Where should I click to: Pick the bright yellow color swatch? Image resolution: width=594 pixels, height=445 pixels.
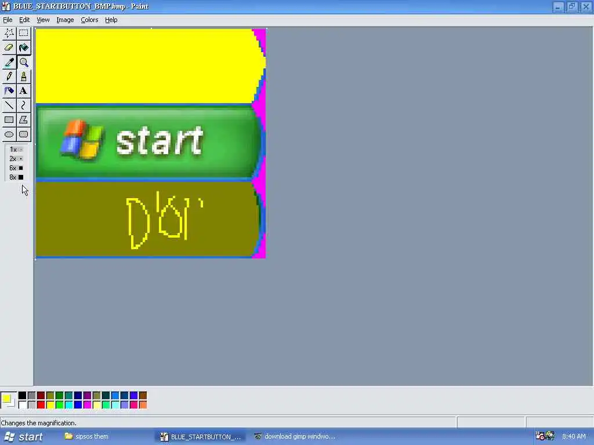[x=50, y=405]
